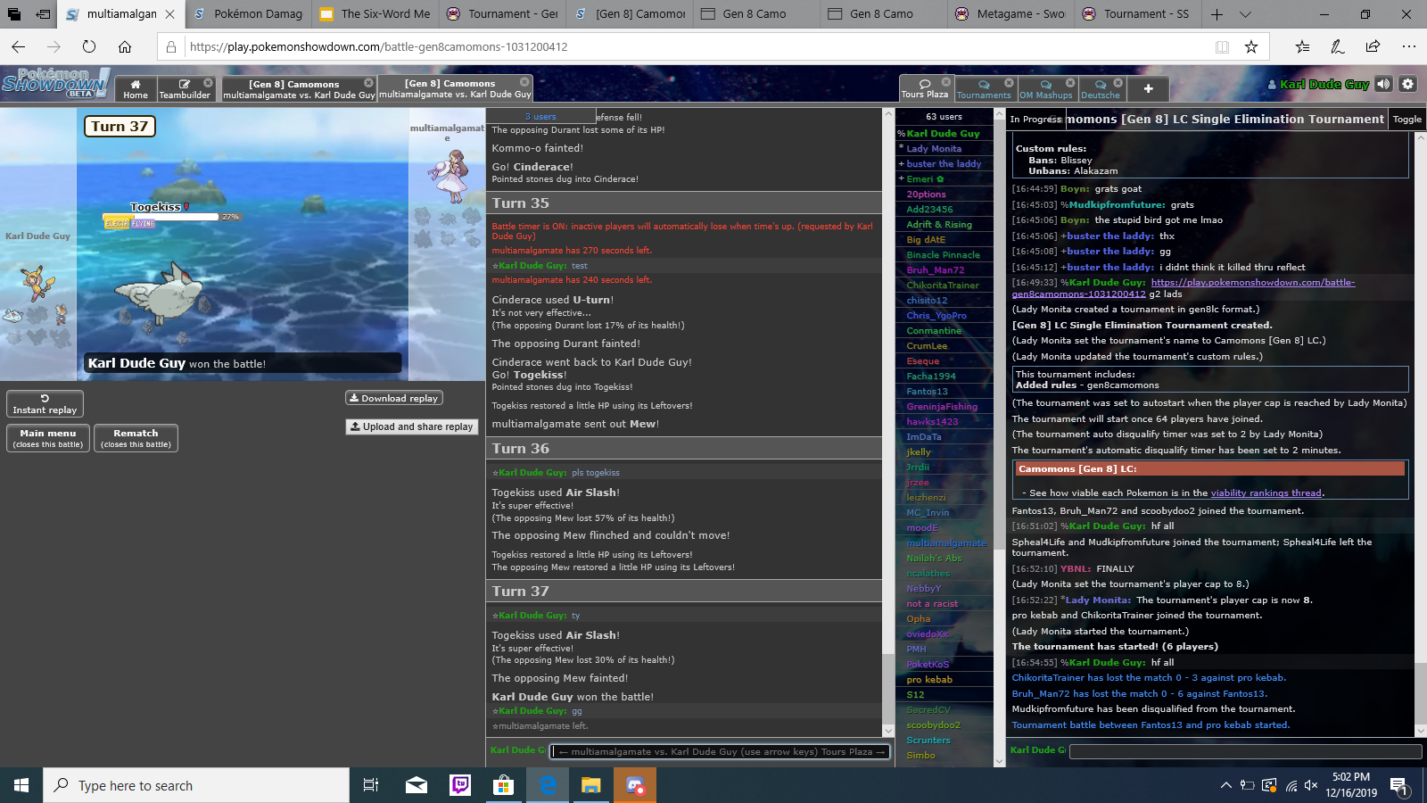This screenshot has height=803, width=1427.
Task: Open browser reading view icon
Action: (1222, 46)
